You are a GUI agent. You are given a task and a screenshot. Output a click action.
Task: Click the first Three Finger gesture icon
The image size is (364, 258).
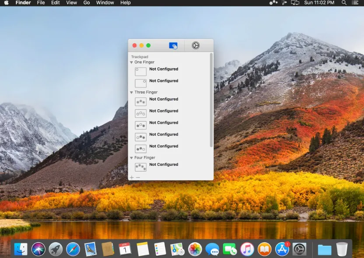141,101
